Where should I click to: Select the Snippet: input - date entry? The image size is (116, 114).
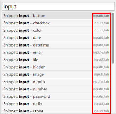[56, 38]
